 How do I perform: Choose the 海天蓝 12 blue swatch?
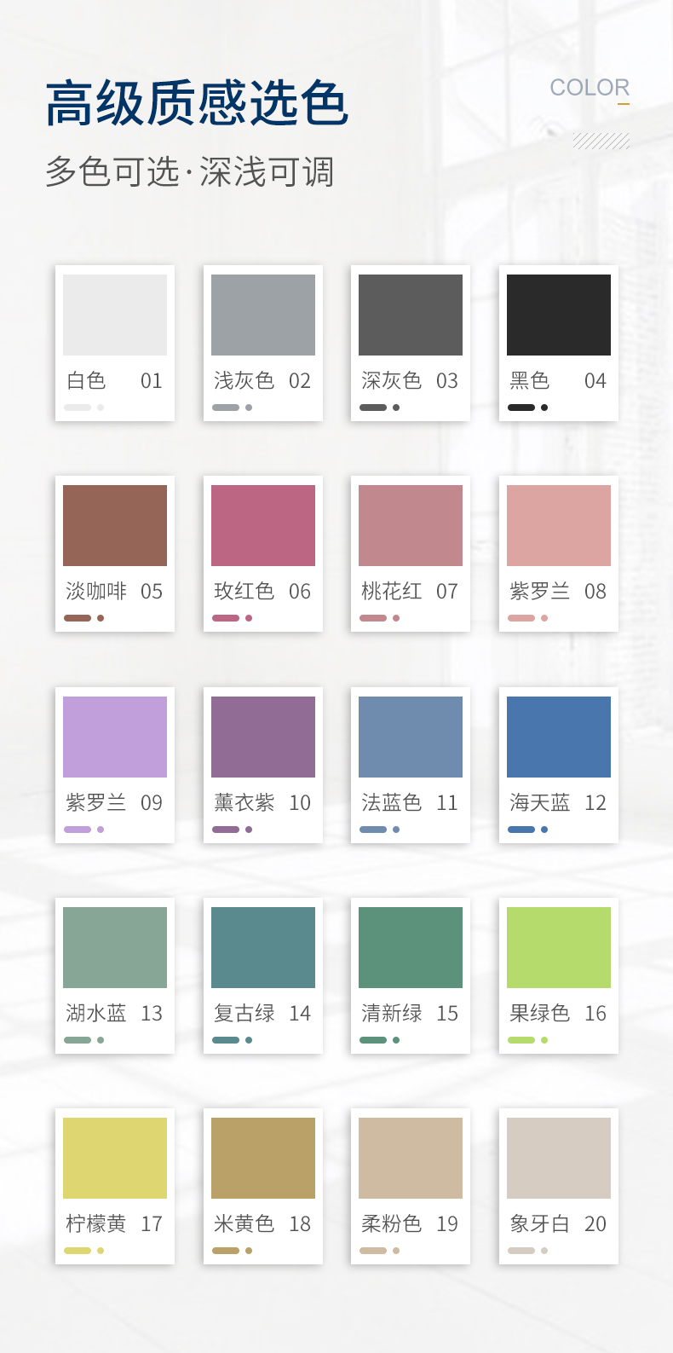(x=559, y=737)
